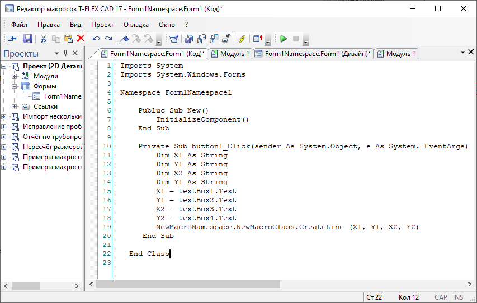Open the Проекты panel dropdown arrow
The image size is (477, 303).
pos(56,53)
